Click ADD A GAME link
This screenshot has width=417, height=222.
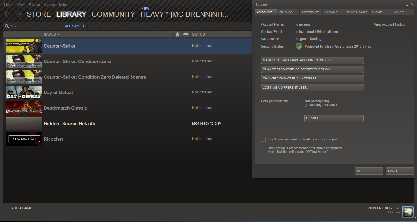coord(23,208)
